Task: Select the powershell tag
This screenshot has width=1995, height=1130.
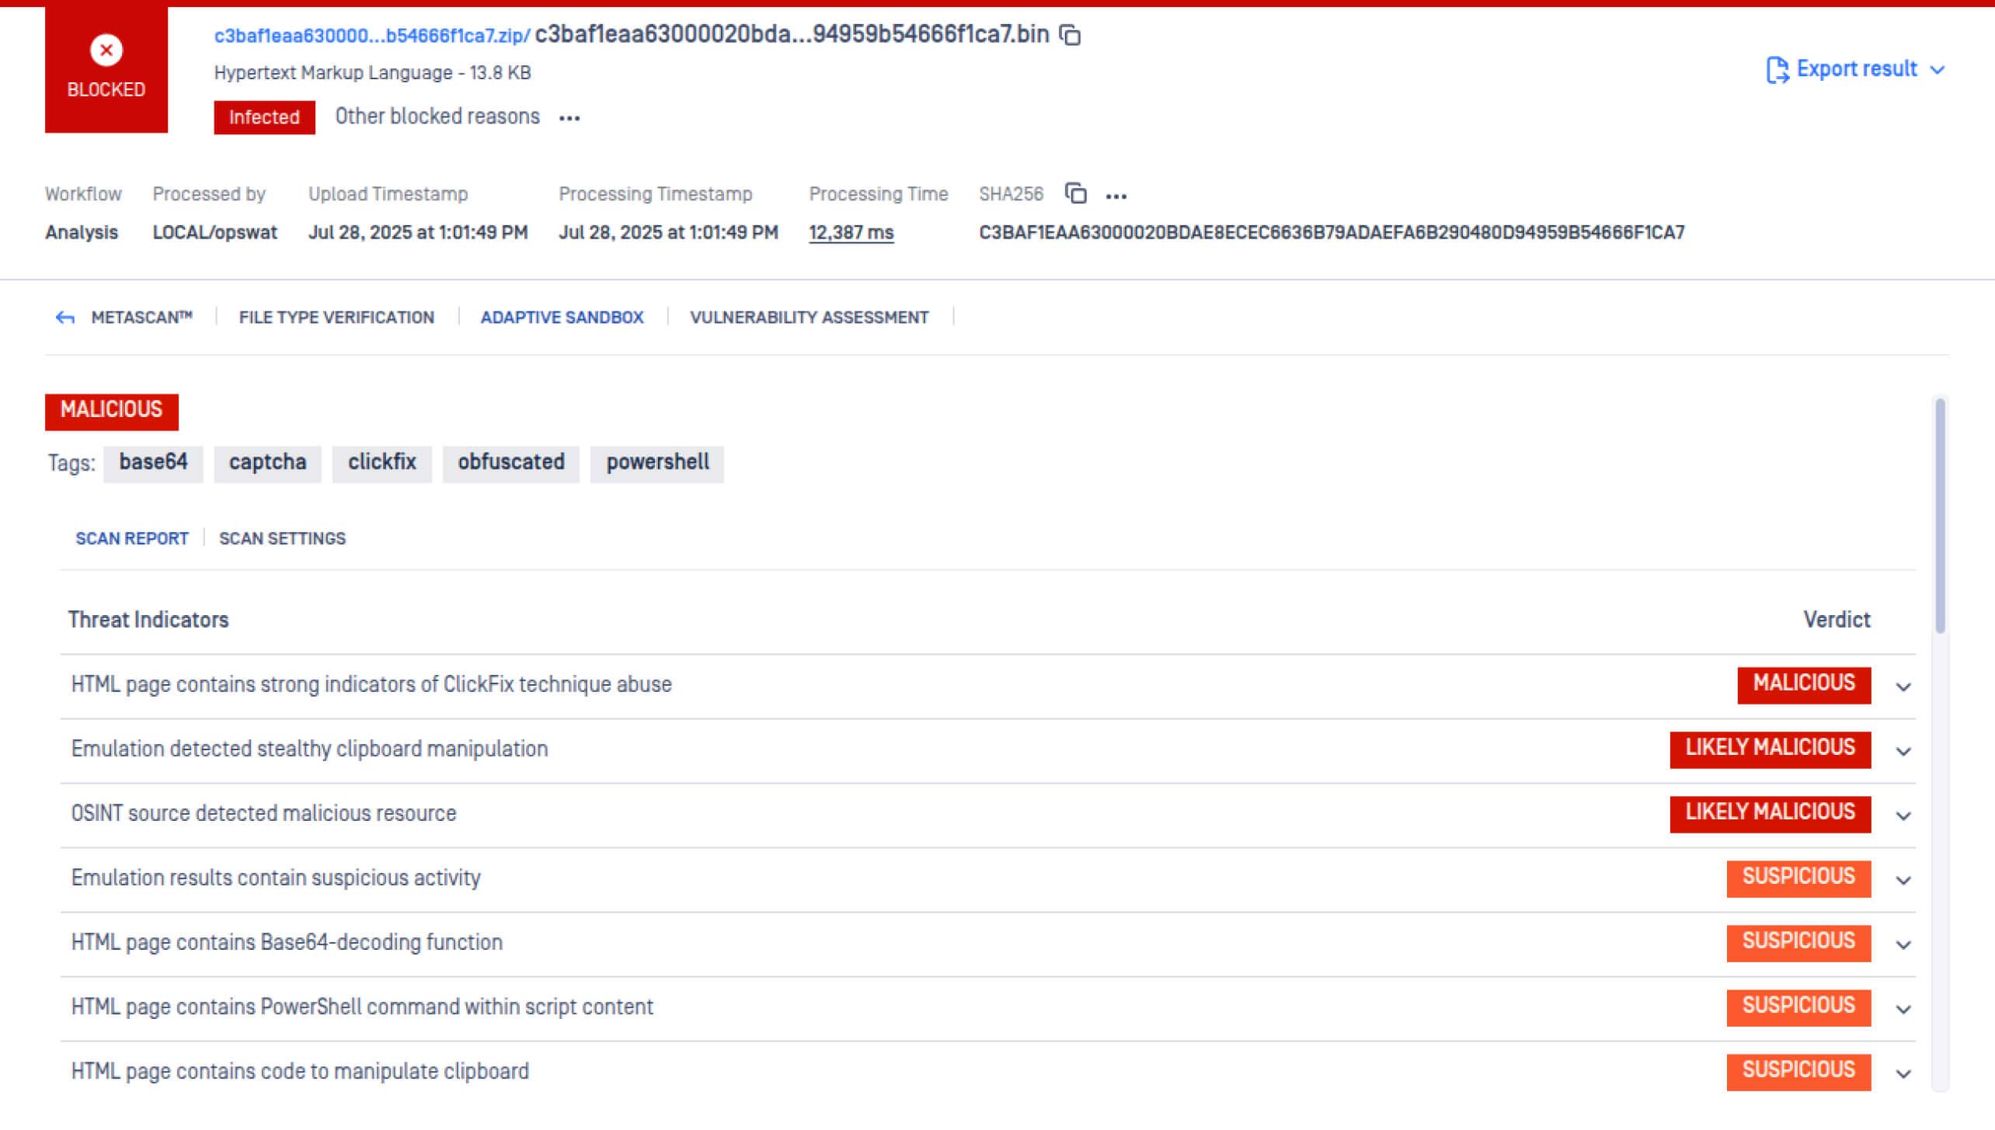Action: click(657, 463)
